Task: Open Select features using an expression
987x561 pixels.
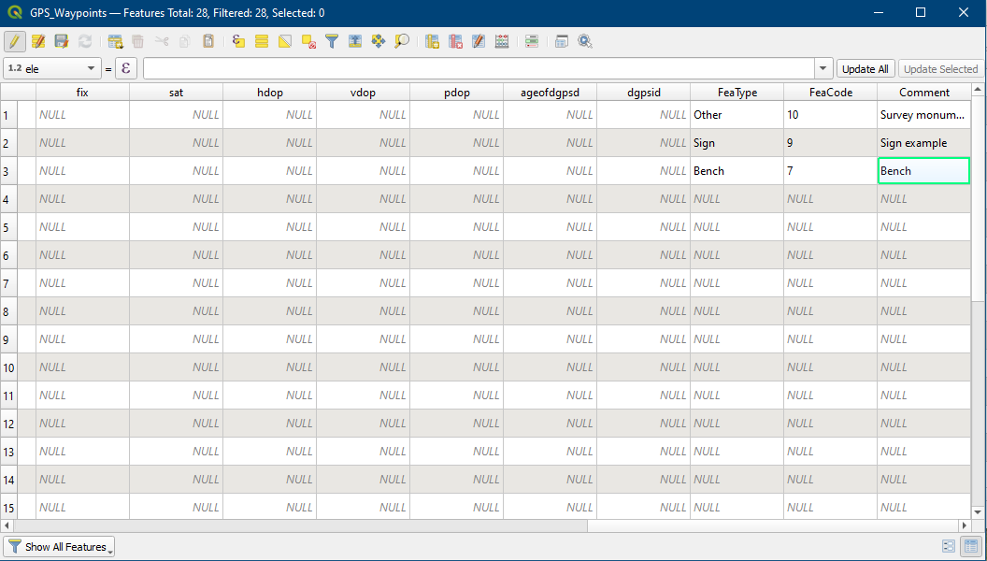Action: tap(238, 41)
